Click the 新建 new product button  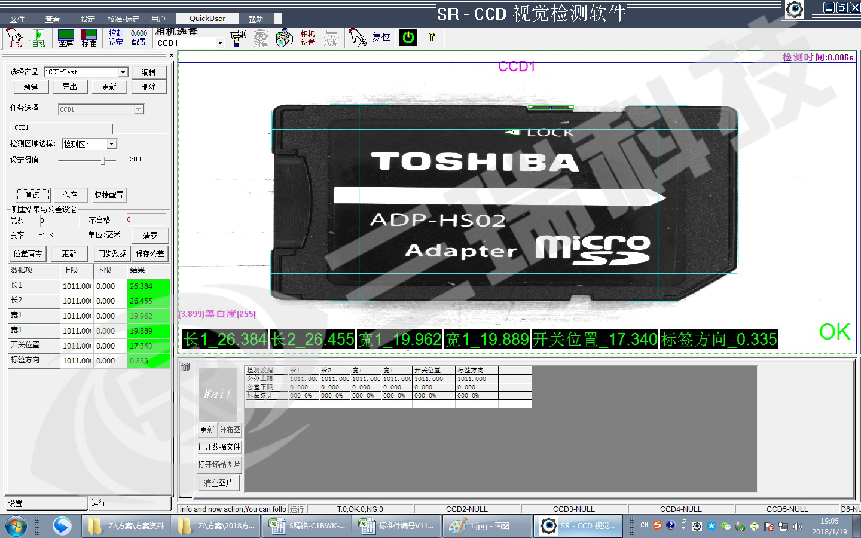point(30,87)
